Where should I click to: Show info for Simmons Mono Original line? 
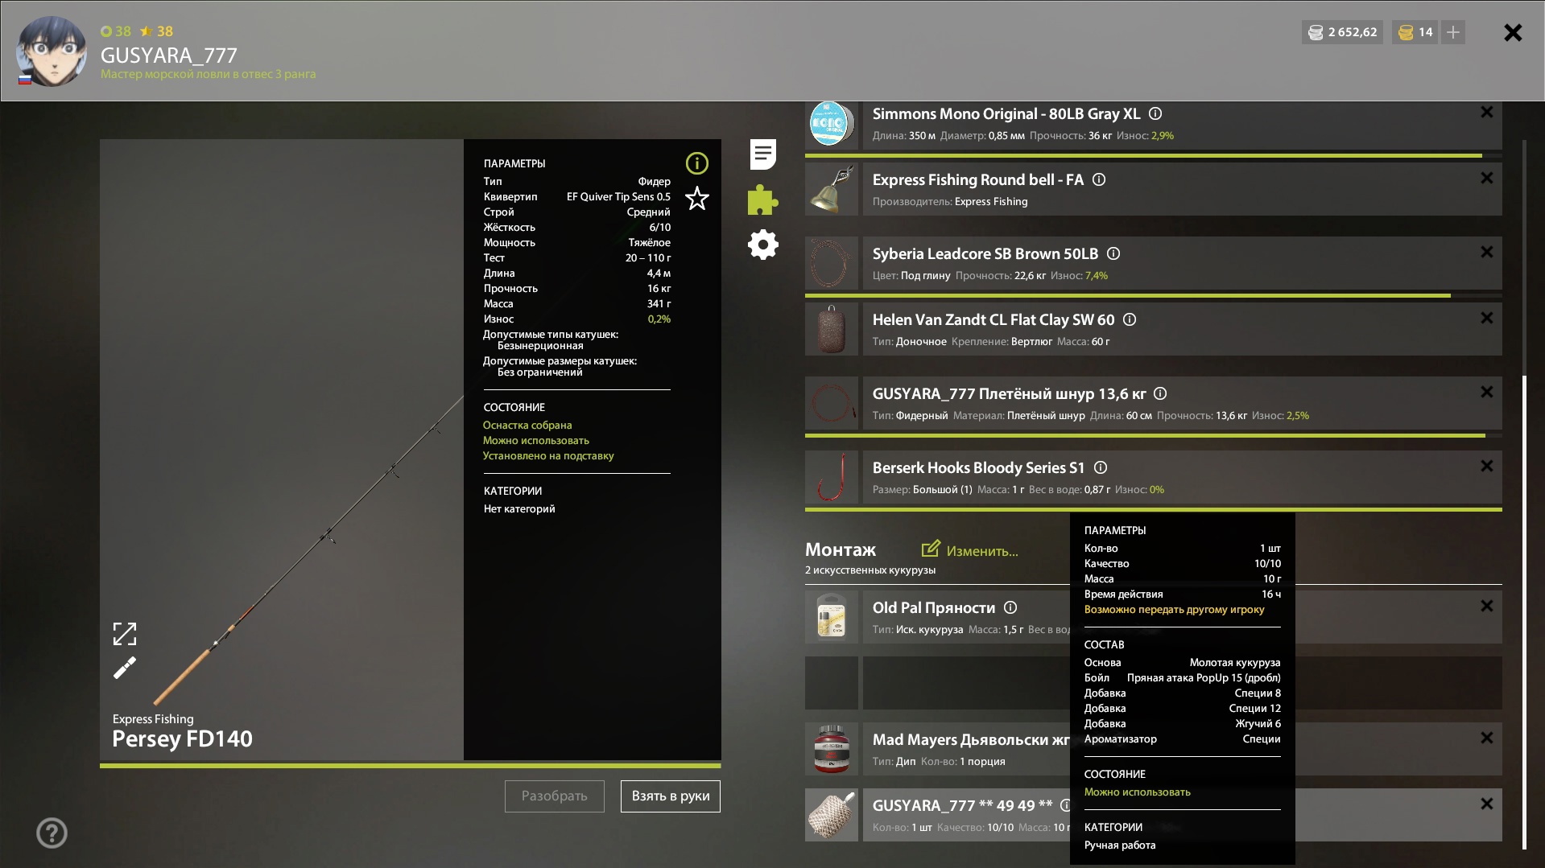pos(1155,114)
